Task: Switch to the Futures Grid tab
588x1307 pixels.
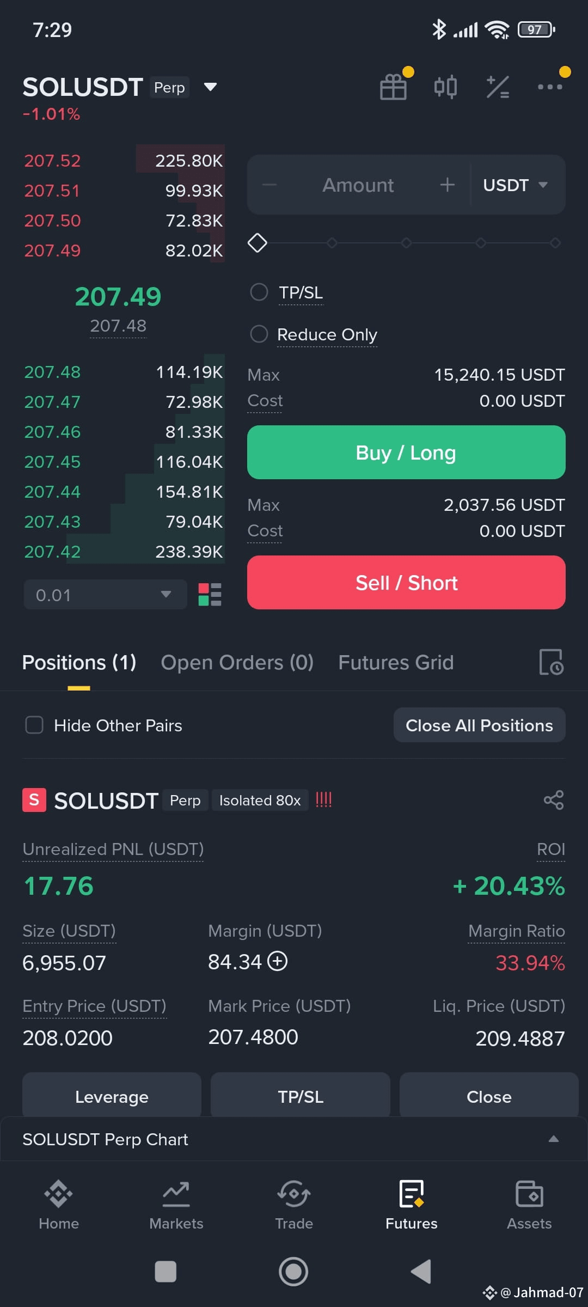Action: click(x=396, y=663)
